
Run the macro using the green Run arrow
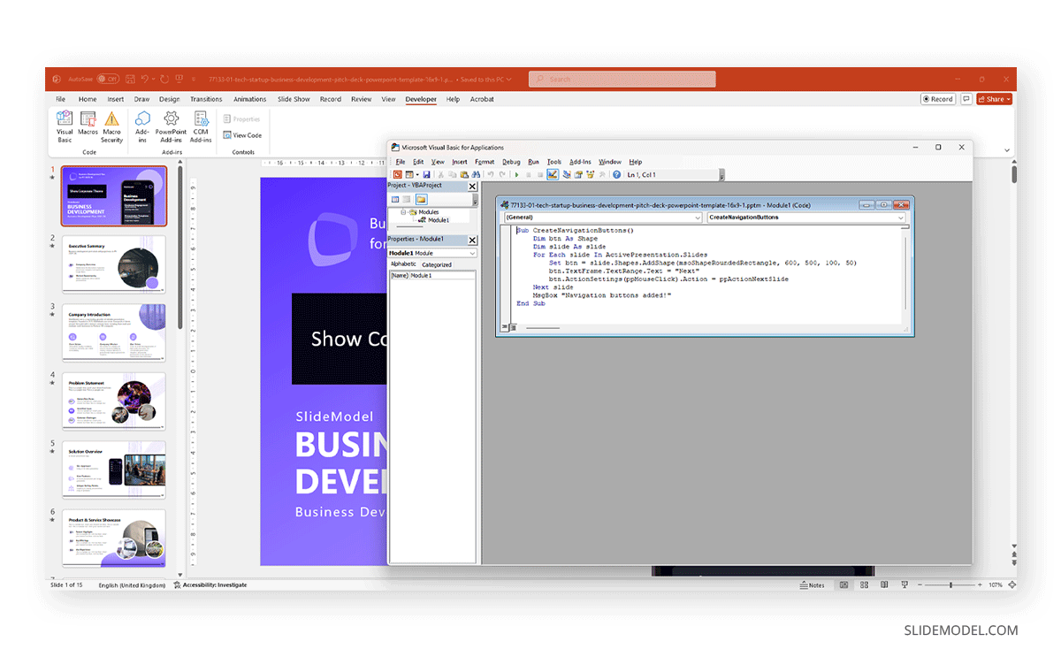pyautogui.click(x=516, y=174)
